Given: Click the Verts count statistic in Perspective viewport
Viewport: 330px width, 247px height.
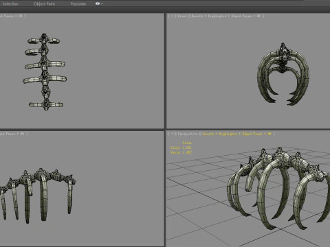Looking at the screenshot, I should 181,152.
